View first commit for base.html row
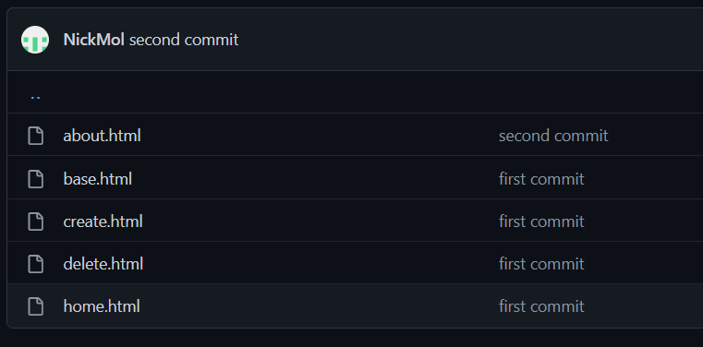Image resolution: width=703 pixels, height=347 pixels. 541,179
